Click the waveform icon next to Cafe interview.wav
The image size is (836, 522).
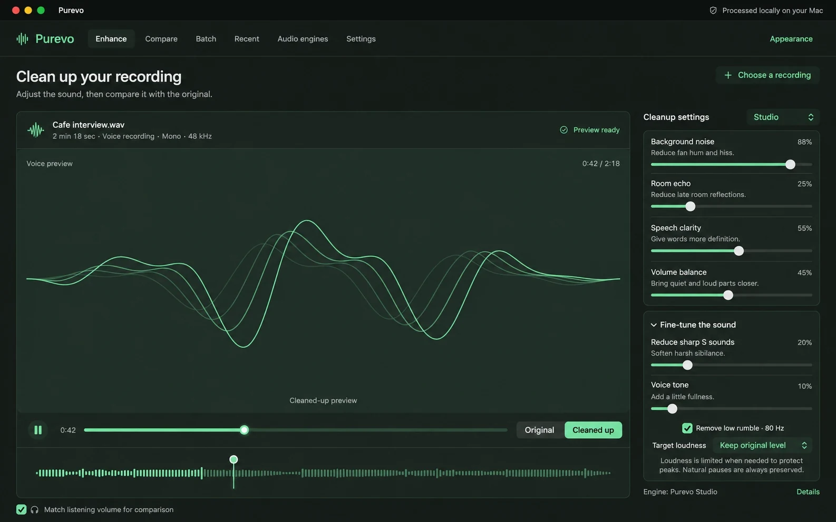[x=36, y=130]
